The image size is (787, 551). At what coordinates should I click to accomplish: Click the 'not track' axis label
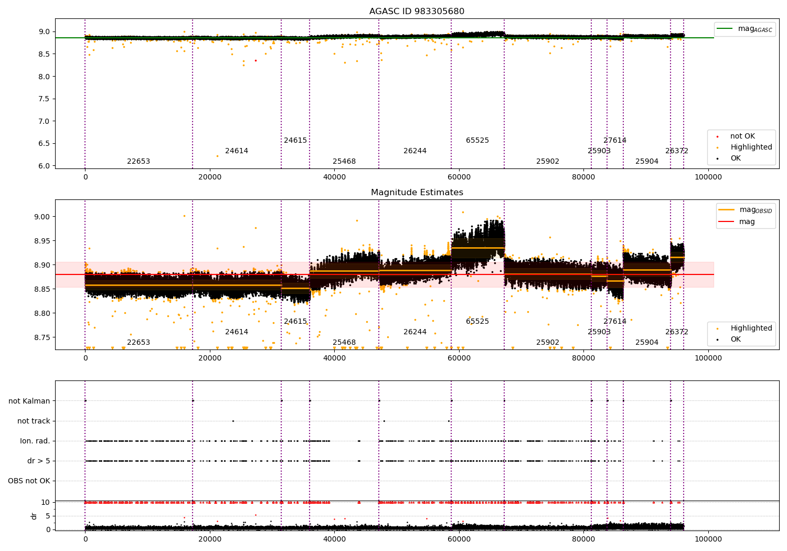click(x=34, y=421)
